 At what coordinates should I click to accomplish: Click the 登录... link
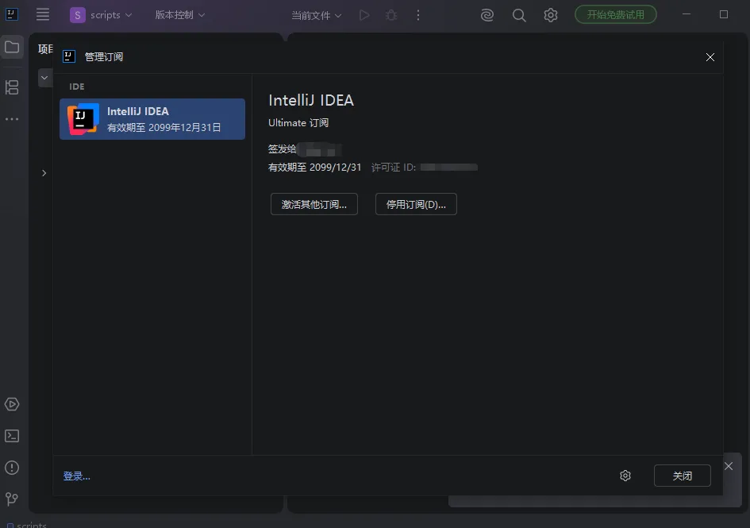pyautogui.click(x=76, y=476)
